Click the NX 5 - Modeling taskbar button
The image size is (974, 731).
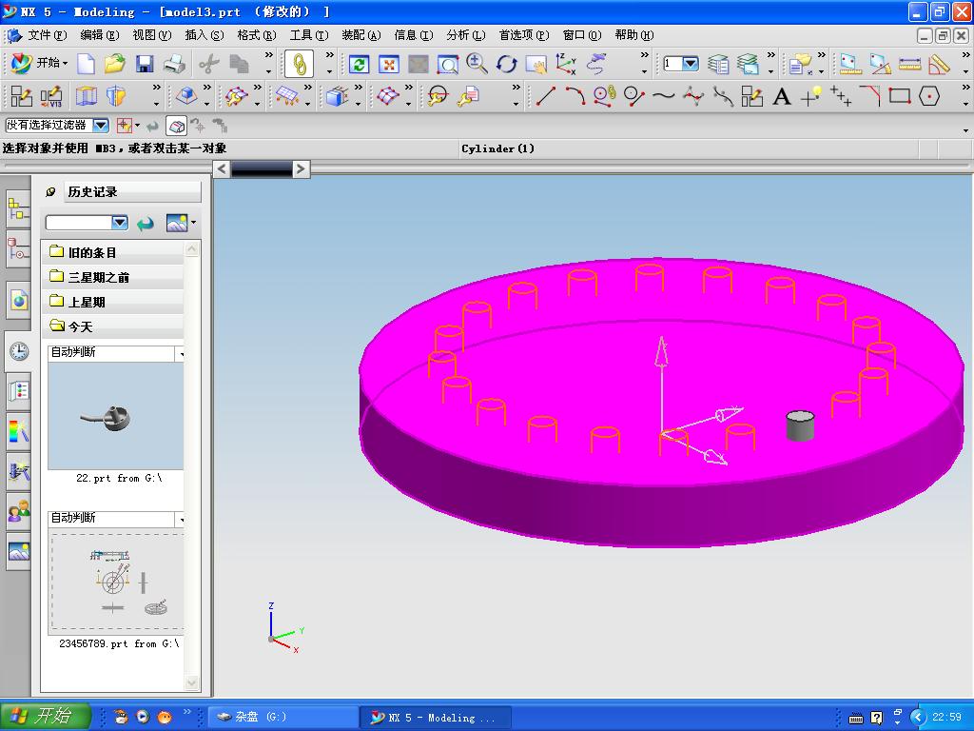point(435,718)
